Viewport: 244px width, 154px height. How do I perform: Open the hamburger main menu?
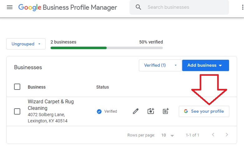tap(10, 7)
